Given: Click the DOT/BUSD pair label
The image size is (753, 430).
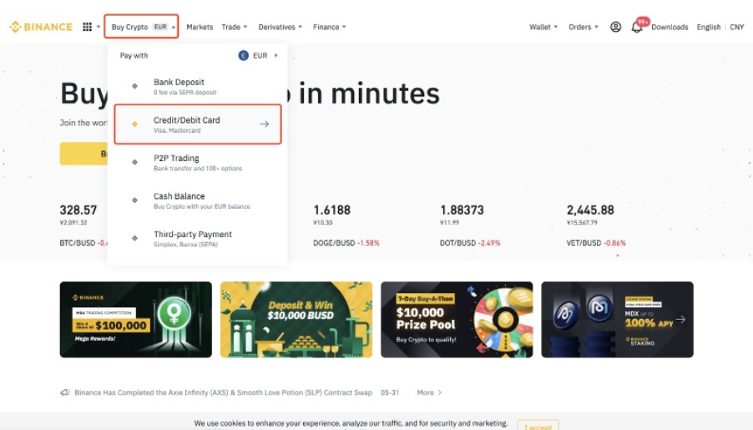Looking at the screenshot, I should coord(457,243).
